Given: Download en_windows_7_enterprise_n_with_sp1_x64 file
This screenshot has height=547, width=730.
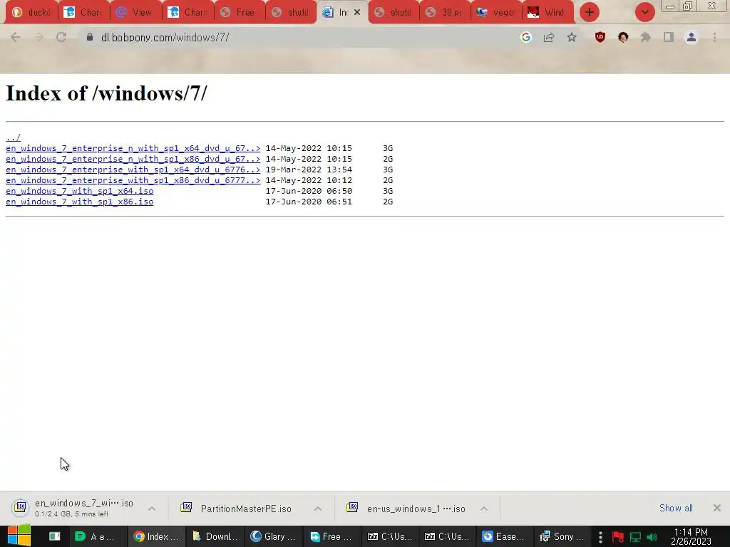Looking at the screenshot, I should pos(133,148).
